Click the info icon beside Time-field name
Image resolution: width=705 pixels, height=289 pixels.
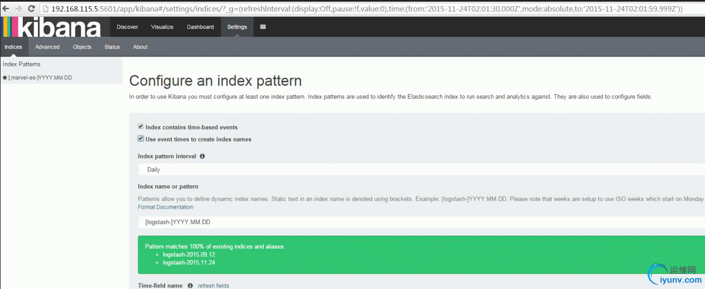(190, 286)
